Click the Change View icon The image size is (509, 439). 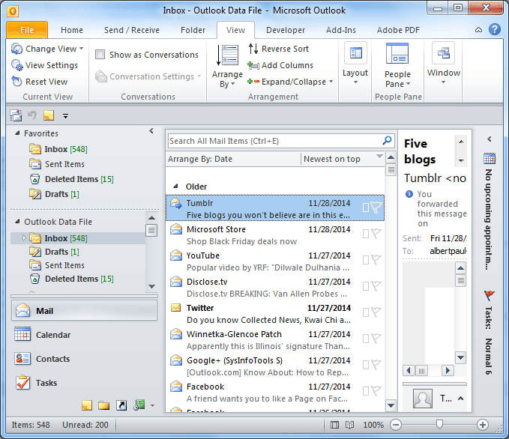pos(17,49)
